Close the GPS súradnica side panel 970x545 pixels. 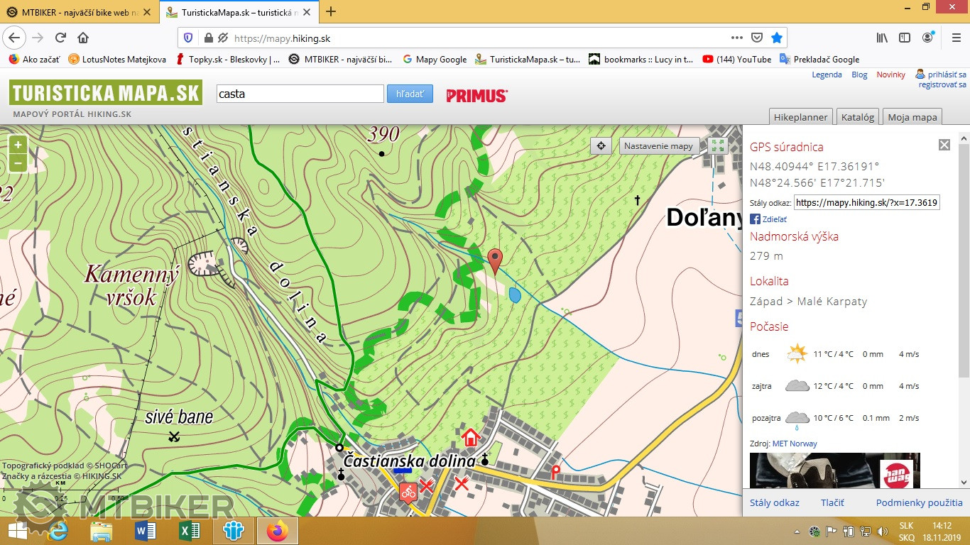point(944,145)
